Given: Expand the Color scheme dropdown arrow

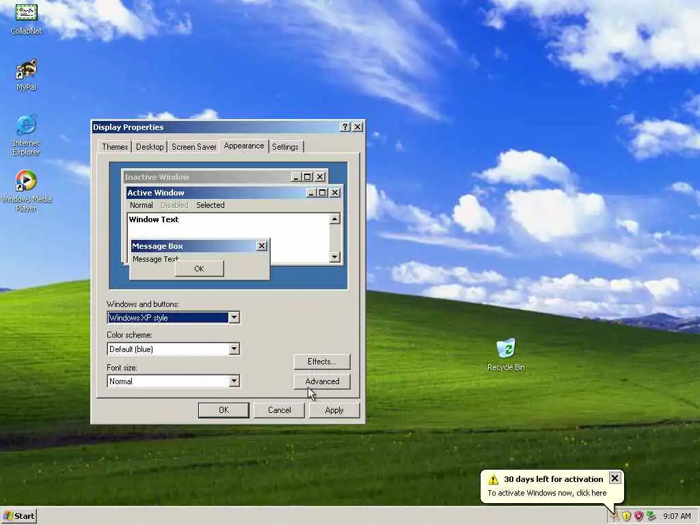Looking at the screenshot, I should click(234, 349).
